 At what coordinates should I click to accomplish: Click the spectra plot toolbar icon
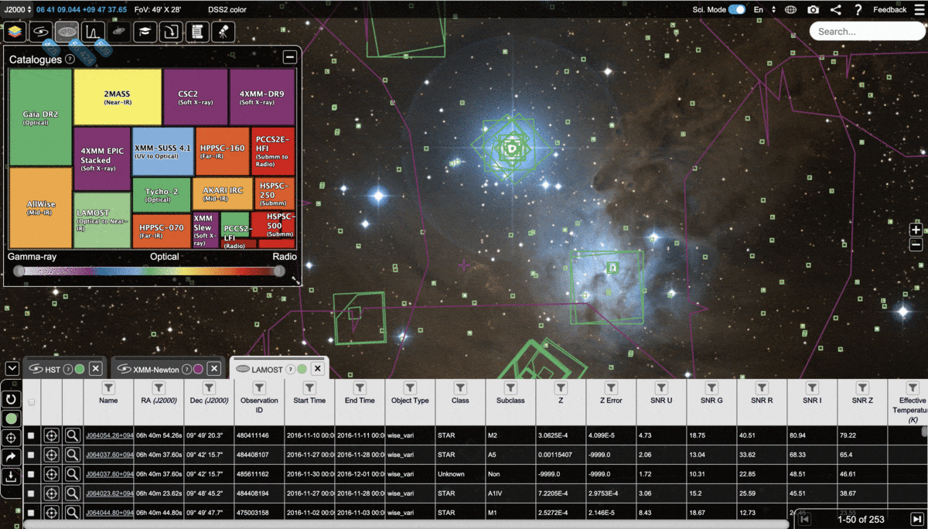pyautogui.click(x=93, y=32)
